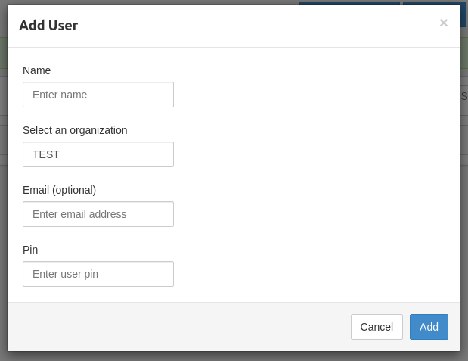Click the "Add User" dialog title
468x361 pixels.
tap(48, 26)
